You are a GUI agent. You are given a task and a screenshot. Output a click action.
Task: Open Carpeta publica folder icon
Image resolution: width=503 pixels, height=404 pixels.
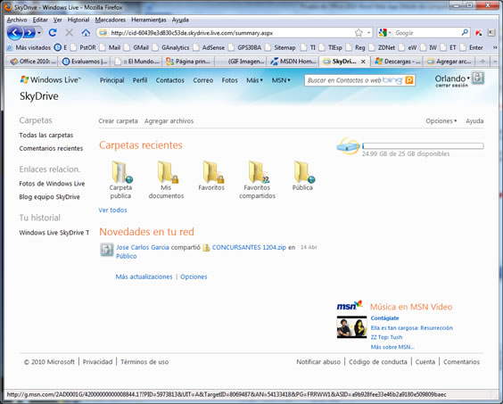click(121, 172)
